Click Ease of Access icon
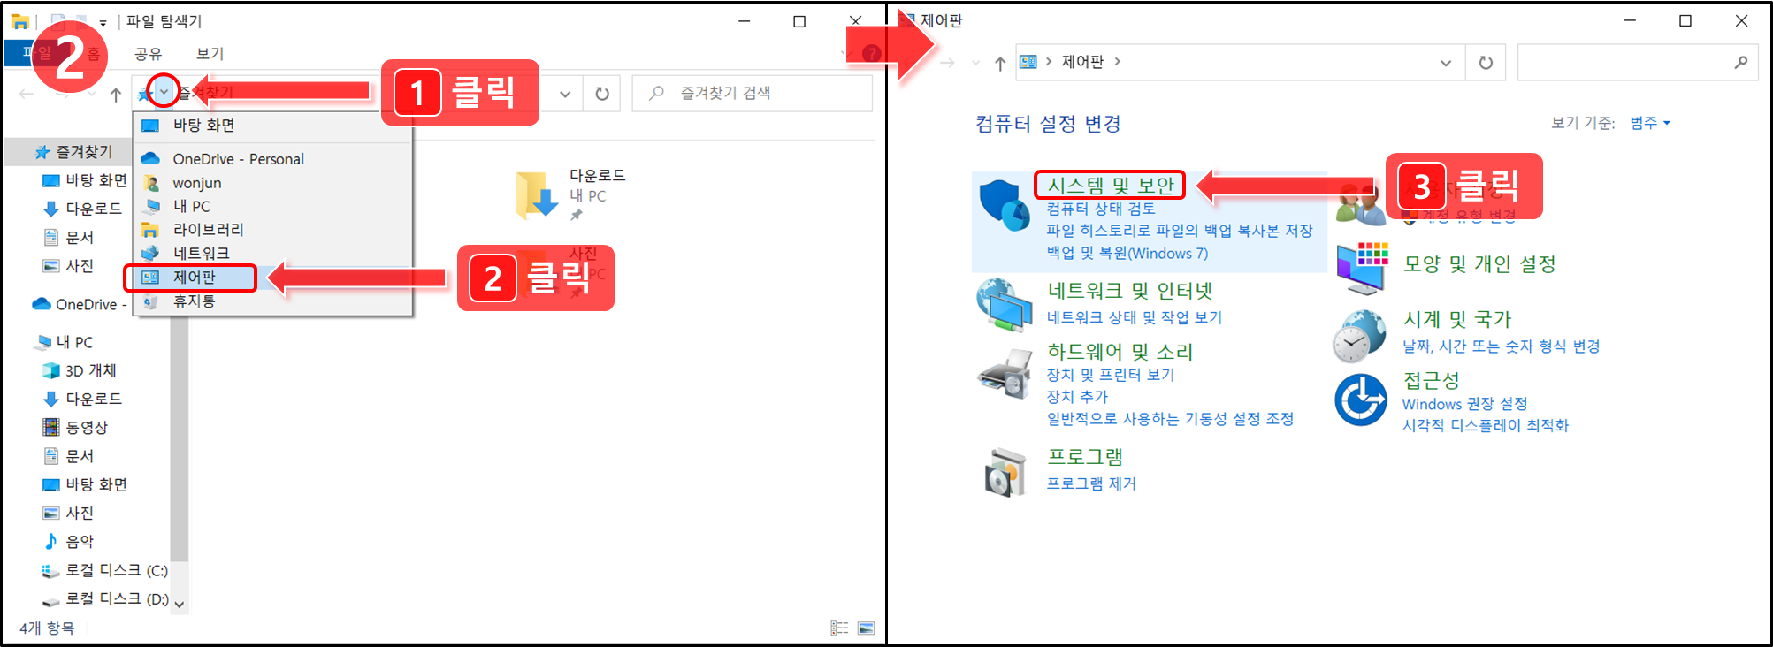Image resolution: width=1773 pixels, height=647 pixels. pos(1360,400)
